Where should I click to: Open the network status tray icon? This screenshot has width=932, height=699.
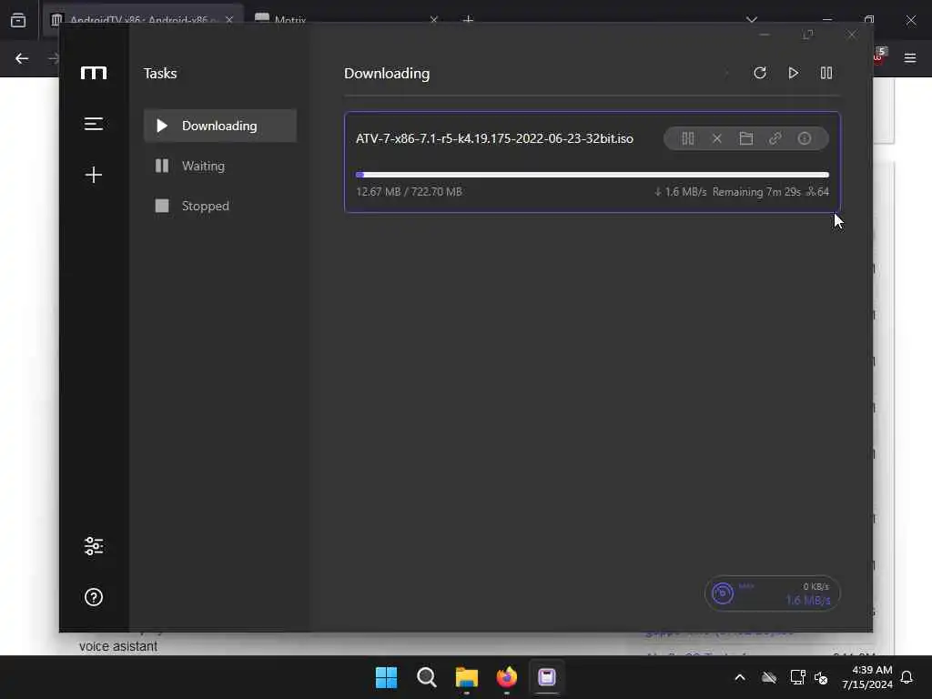coord(797,677)
